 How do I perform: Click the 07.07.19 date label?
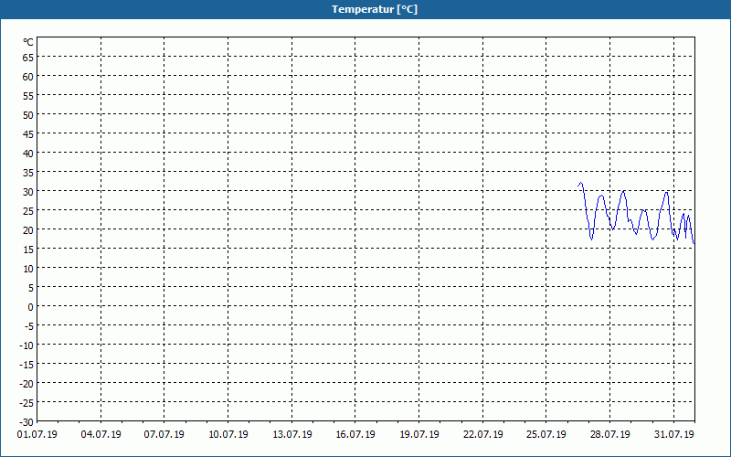(164, 435)
